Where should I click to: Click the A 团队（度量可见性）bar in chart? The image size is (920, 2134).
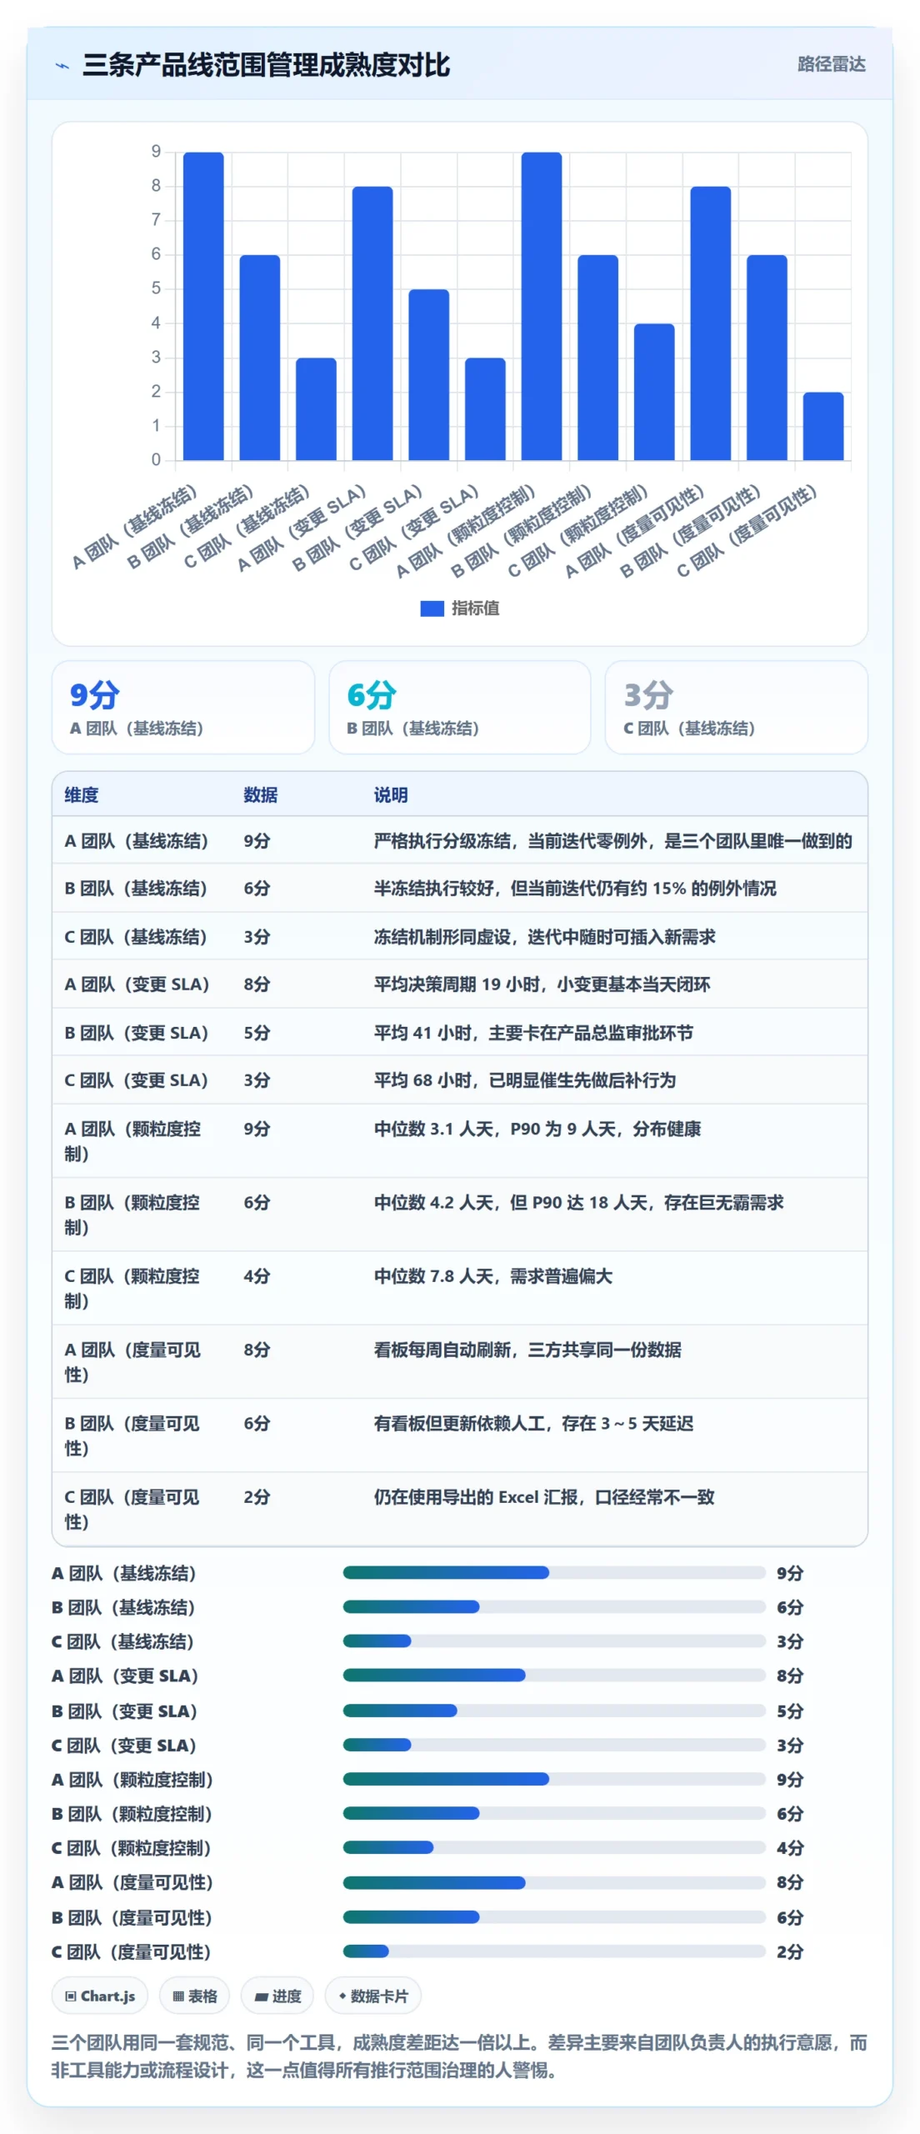coord(711,323)
